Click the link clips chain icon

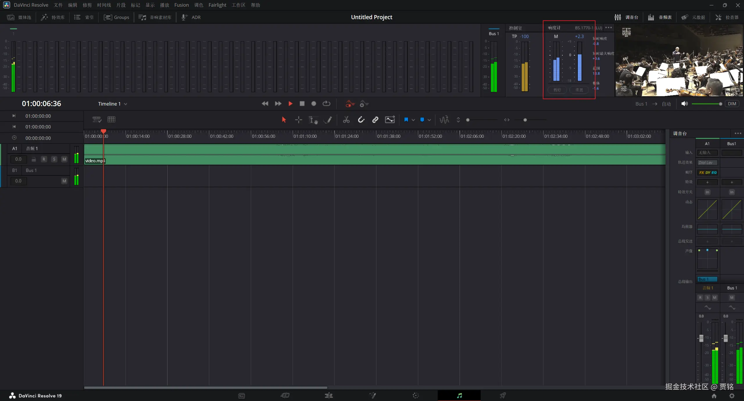point(375,120)
